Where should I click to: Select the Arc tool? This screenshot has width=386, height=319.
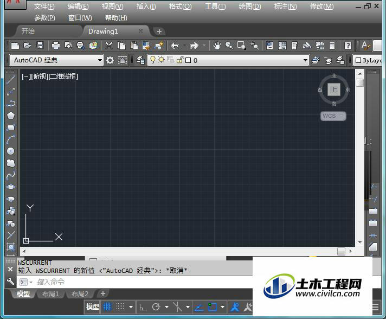click(x=11, y=139)
